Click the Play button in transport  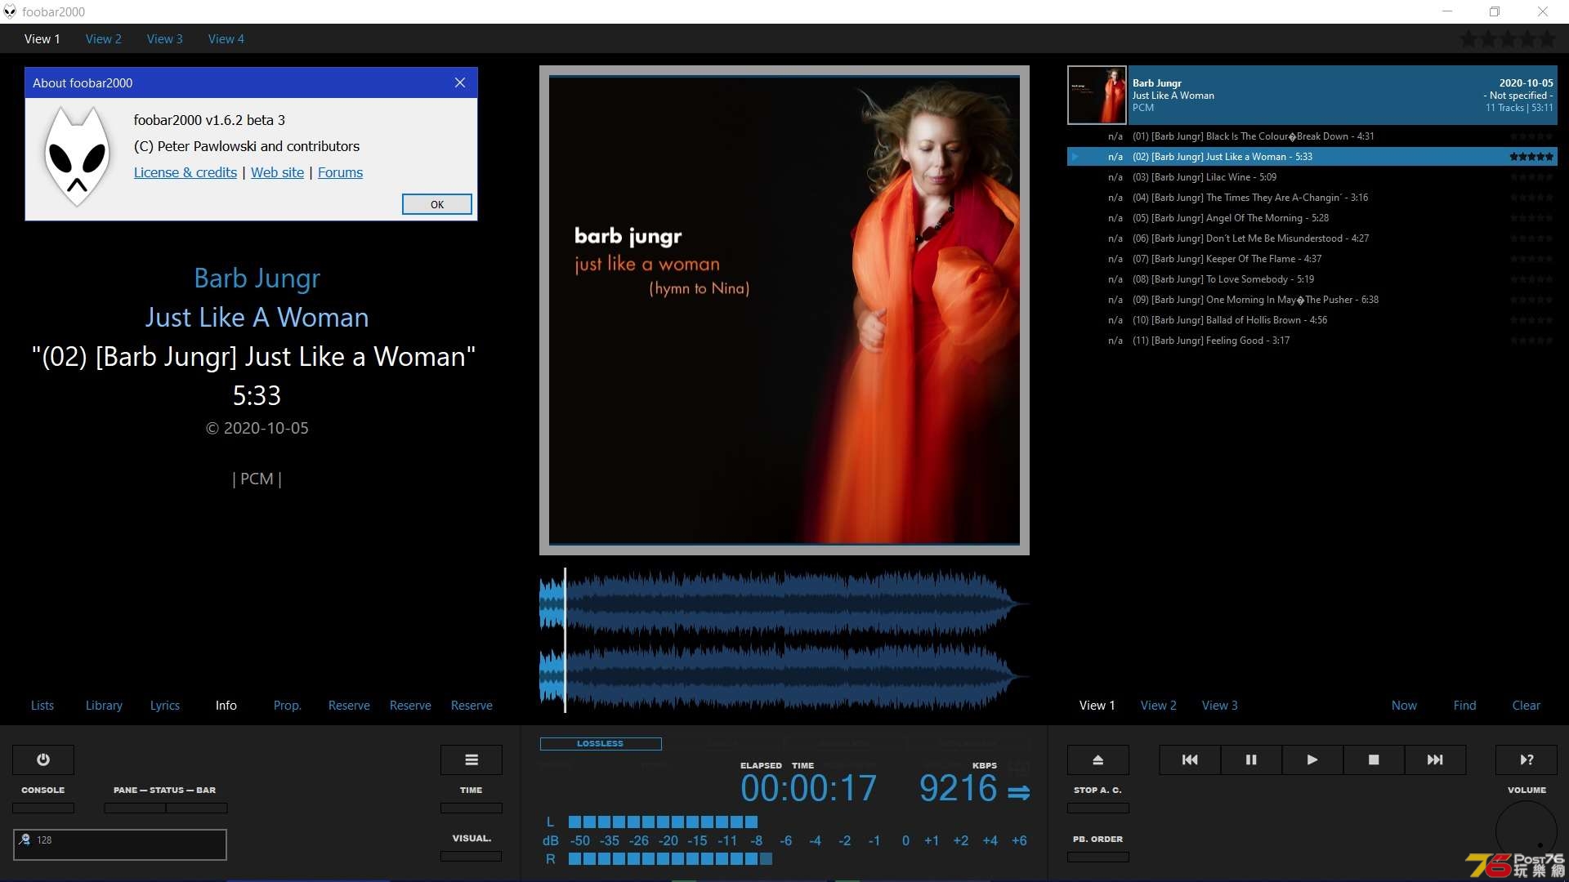(x=1312, y=759)
